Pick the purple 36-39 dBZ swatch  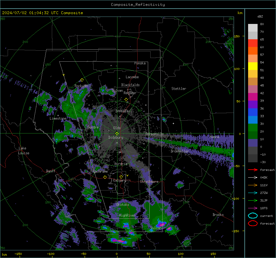253,105
